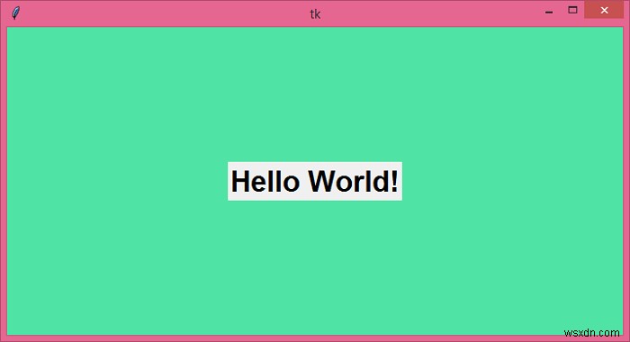Viewport: 630px width, 342px height.
Task: Close the tk window
Action: point(604,10)
